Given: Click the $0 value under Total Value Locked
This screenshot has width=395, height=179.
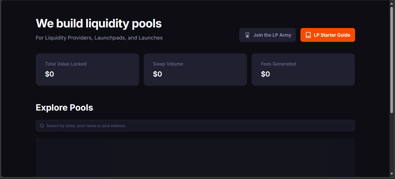Looking at the screenshot, I should (x=49, y=74).
